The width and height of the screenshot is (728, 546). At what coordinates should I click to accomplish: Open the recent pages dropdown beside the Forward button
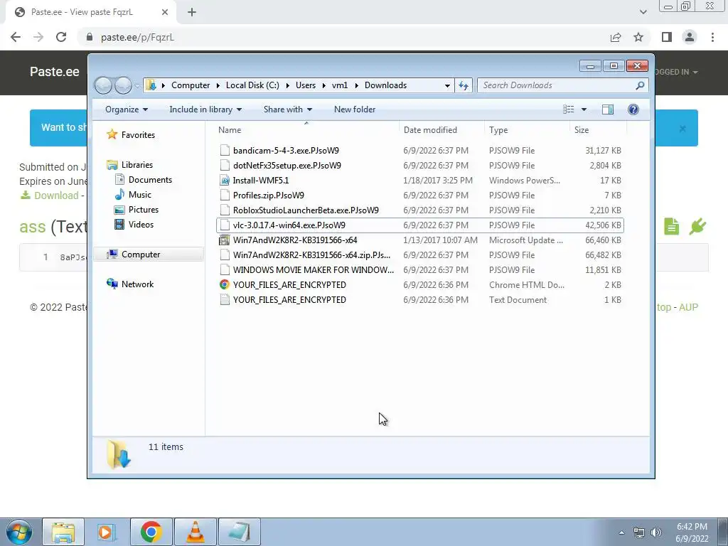137,85
